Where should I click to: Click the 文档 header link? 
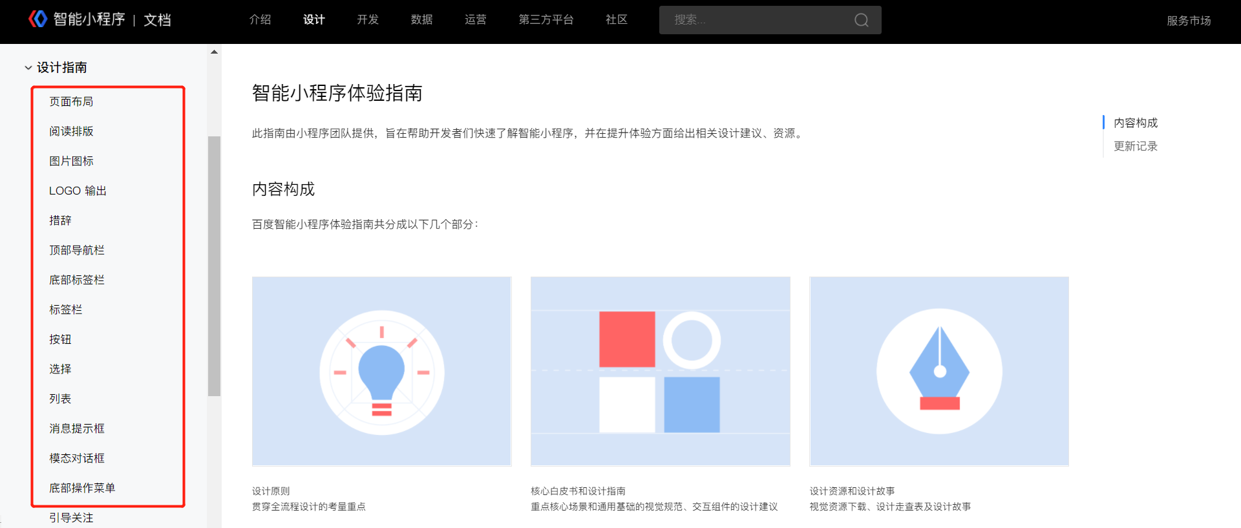[157, 20]
